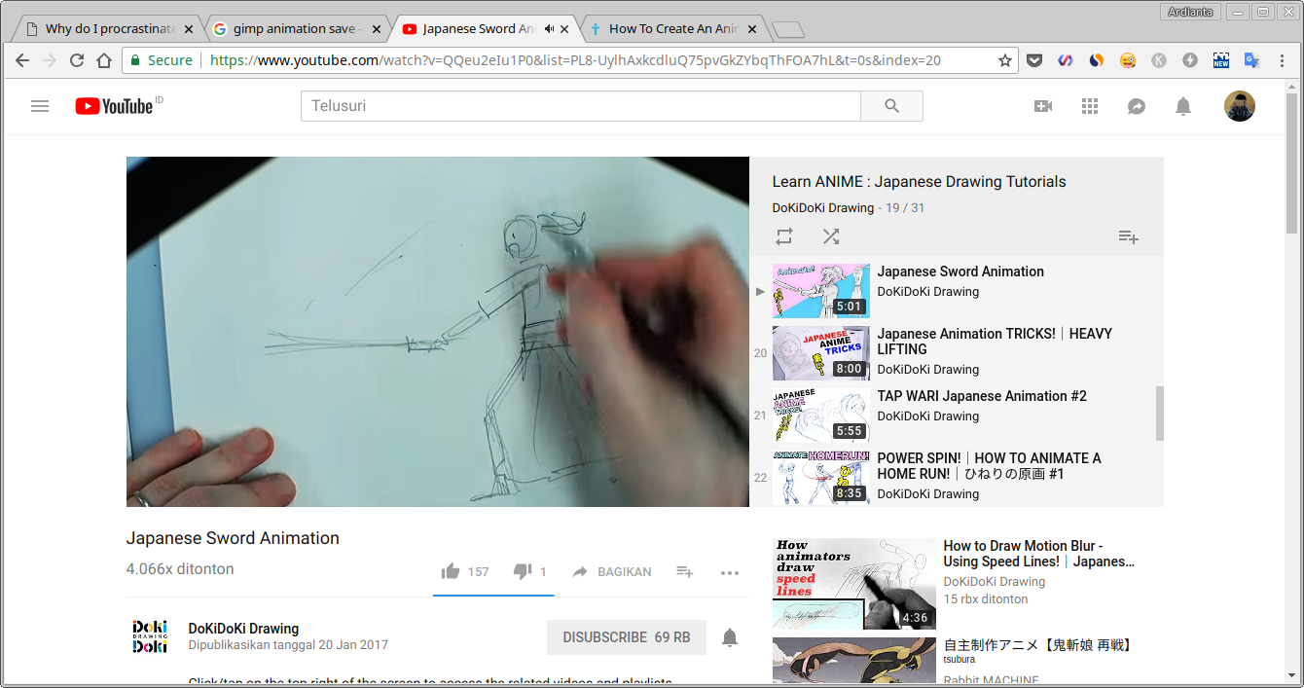Image resolution: width=1304 pixels, height=688 pixels.
Task: Save the playlist using the add-playlist icon
Action: [x=1128, y=236]
